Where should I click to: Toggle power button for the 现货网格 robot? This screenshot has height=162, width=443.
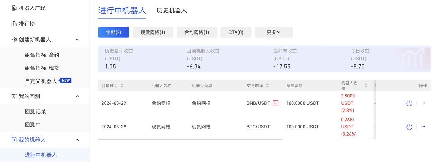[x=409, y=127]
